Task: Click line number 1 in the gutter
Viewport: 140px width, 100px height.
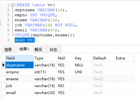Action: point(8,5)
